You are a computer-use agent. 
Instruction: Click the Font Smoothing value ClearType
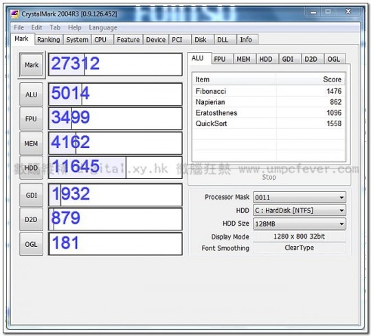[300, 248]
